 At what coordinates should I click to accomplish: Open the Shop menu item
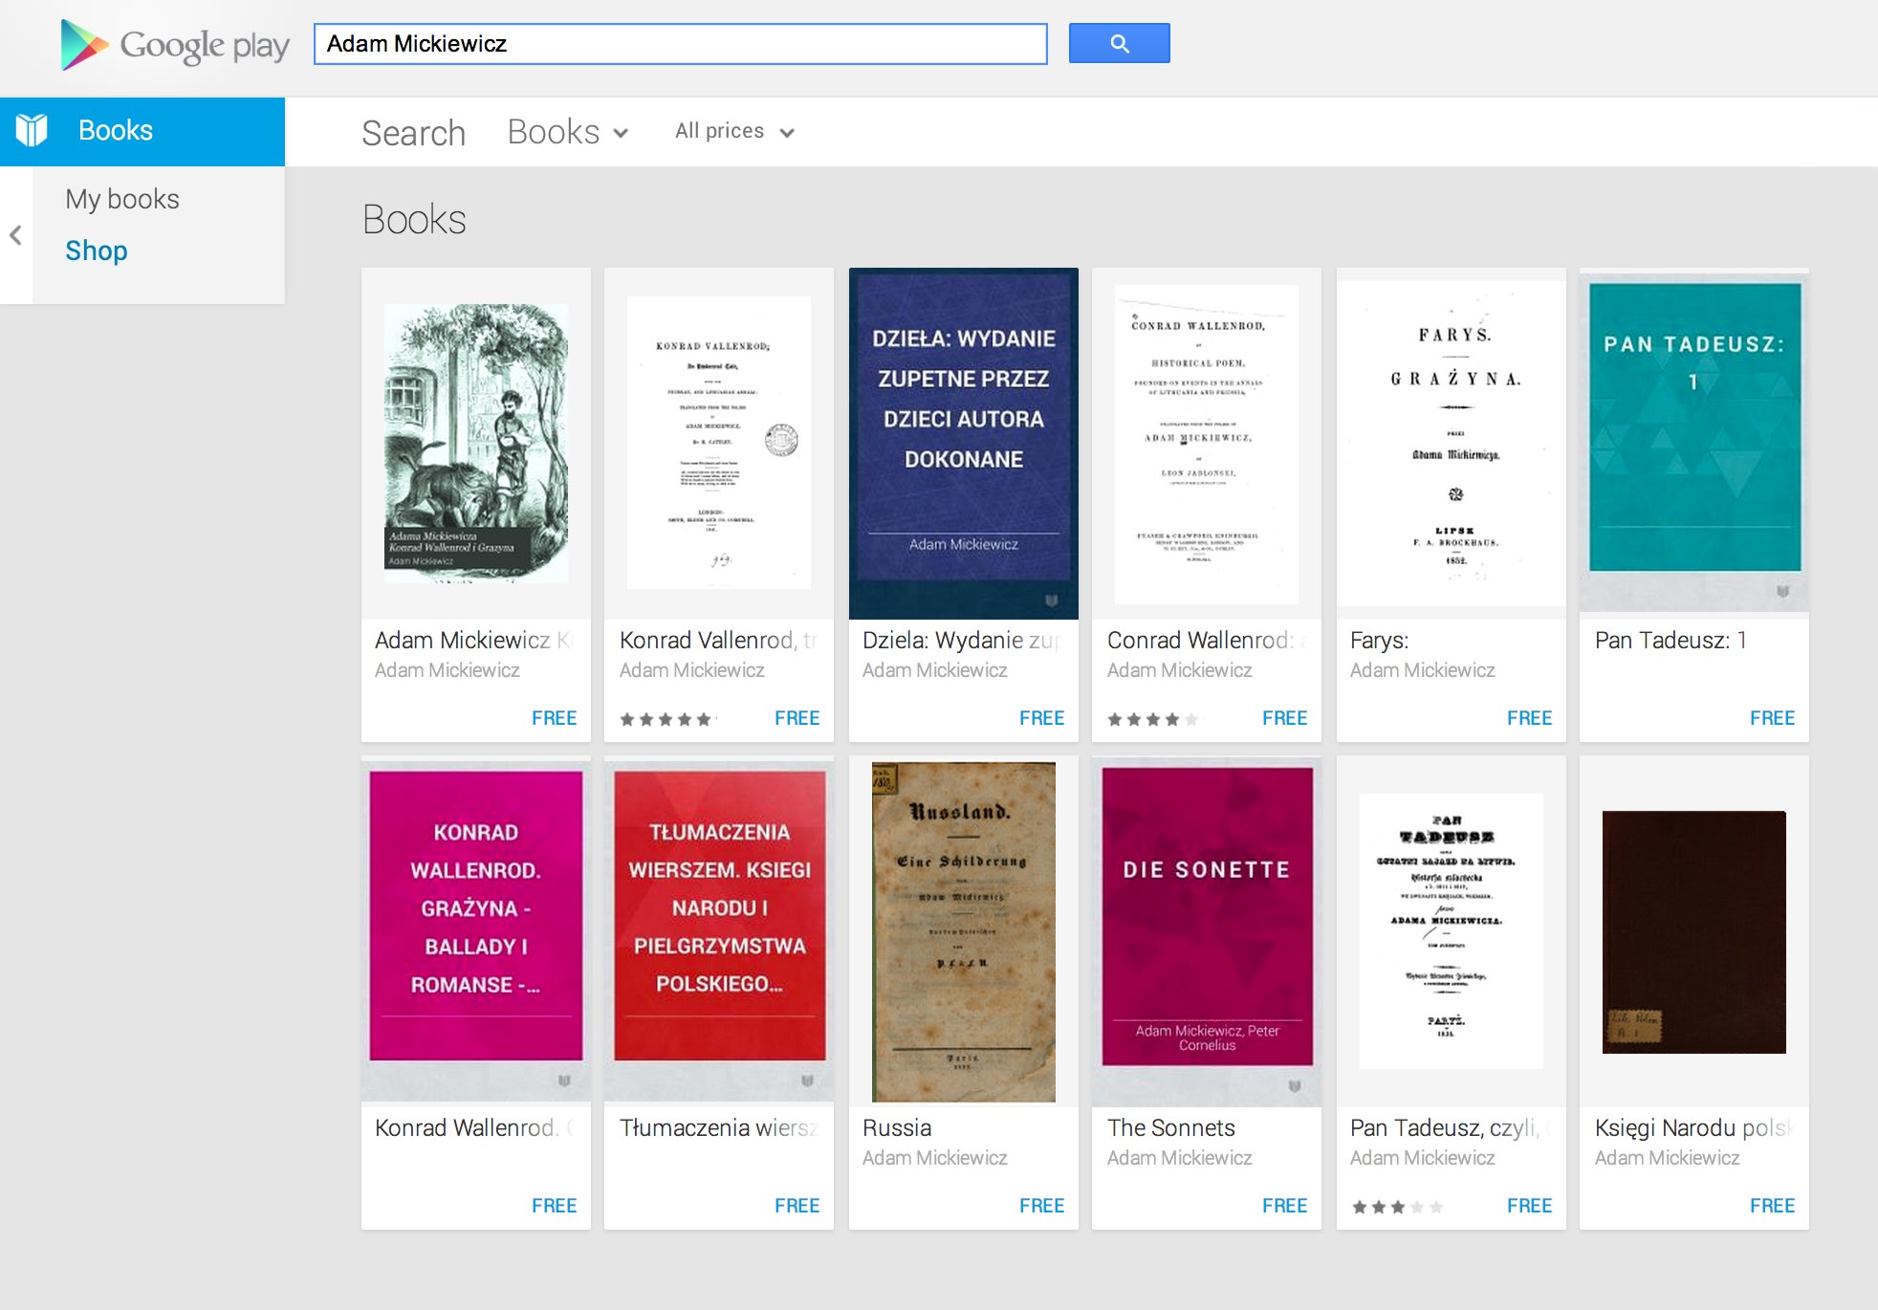coord(96,251)
